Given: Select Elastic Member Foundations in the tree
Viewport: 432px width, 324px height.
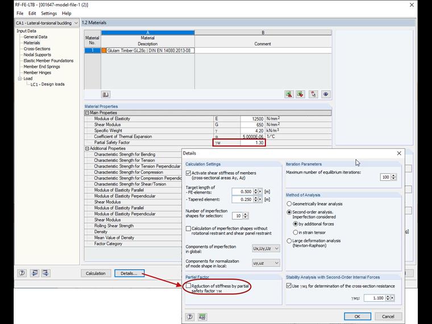Looking at the screenshot, I should (x=48, y=61).
